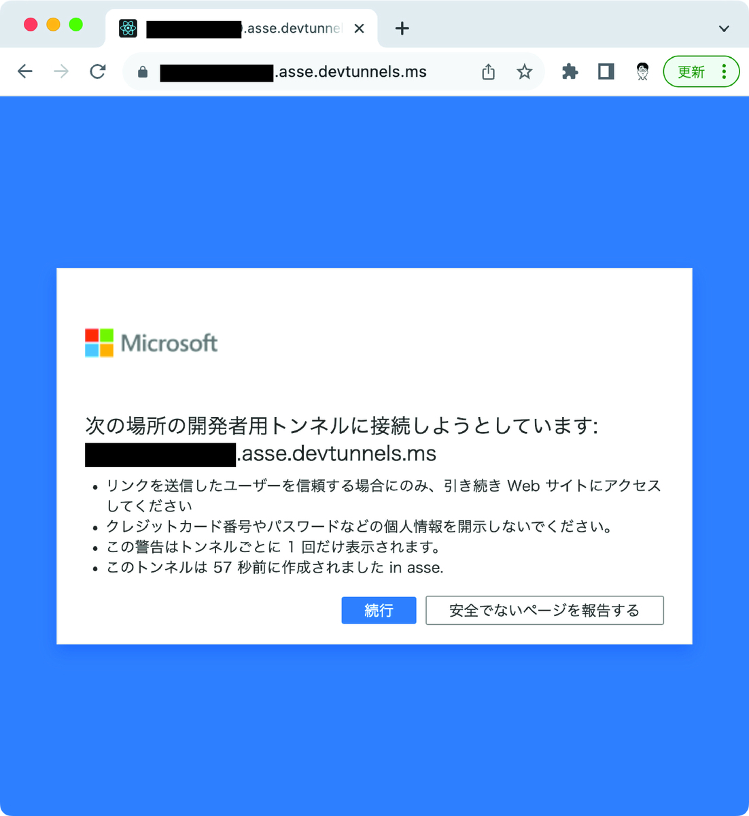Expand the tab search chevron
The image size is (749, 816).
[724, 29]
